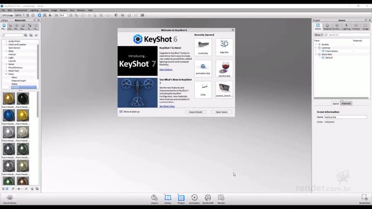Screen dimensions: 372x209
Task: Switch library to grid thumbnail view
Action: [x=7, y=189]
